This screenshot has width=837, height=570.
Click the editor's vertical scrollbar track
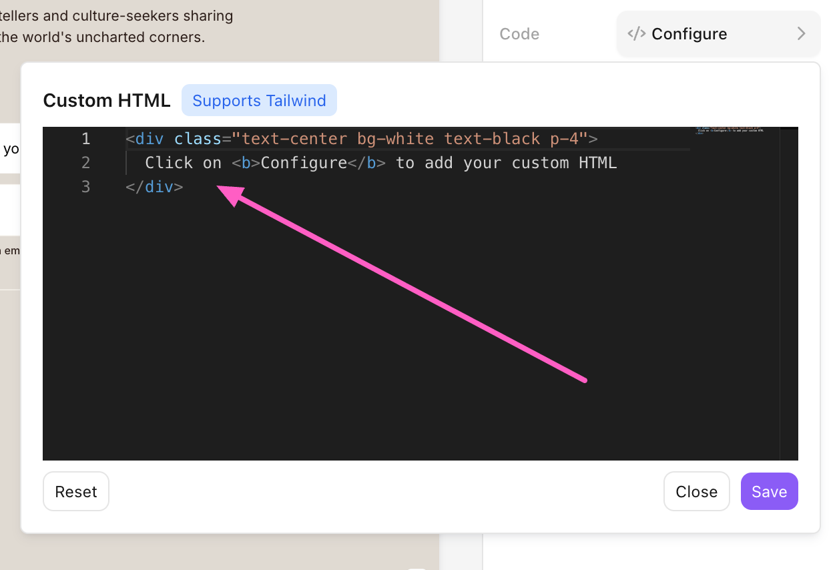788,294
